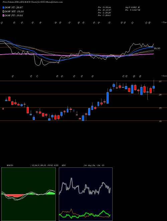Viewport: 167px width, 221px height.
Task: Select the 'DOW ST: 20.07' legend text
Action: (14, 8)
